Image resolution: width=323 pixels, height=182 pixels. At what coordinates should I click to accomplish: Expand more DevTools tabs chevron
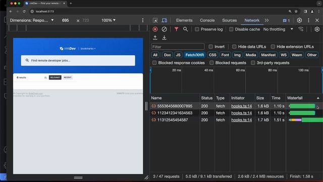pyautogui.click(x=266, y=20)
